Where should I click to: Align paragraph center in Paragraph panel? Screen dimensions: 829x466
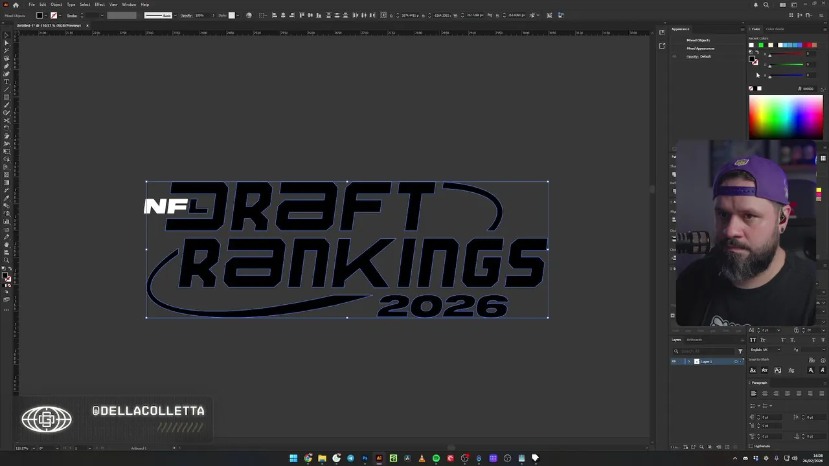coord(764,394)
